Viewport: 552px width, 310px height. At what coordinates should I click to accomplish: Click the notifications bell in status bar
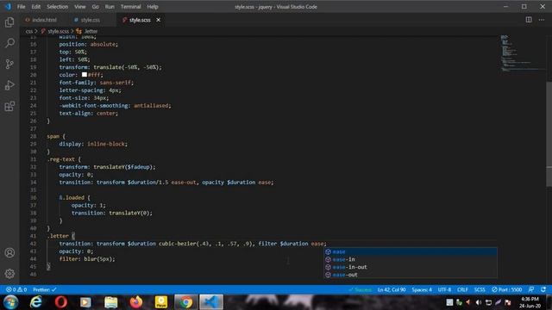(543, 289)
